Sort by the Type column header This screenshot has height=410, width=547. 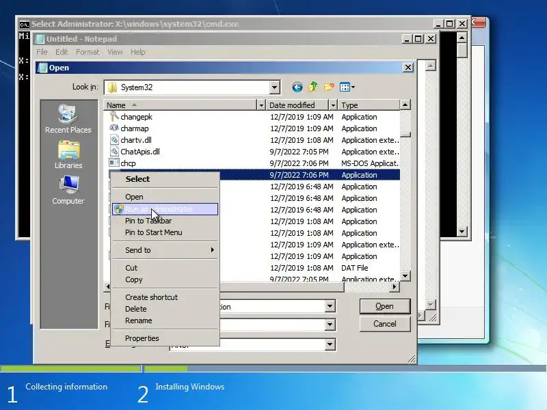pyautogui.click(x=369, y=105)
